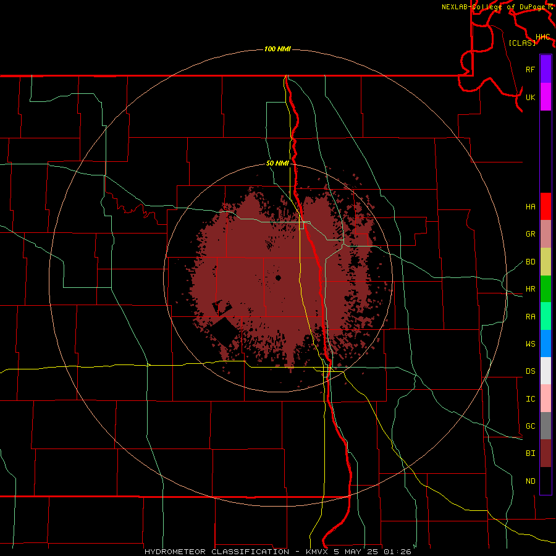
Task: Click the RF legend label
Action: 530,69
